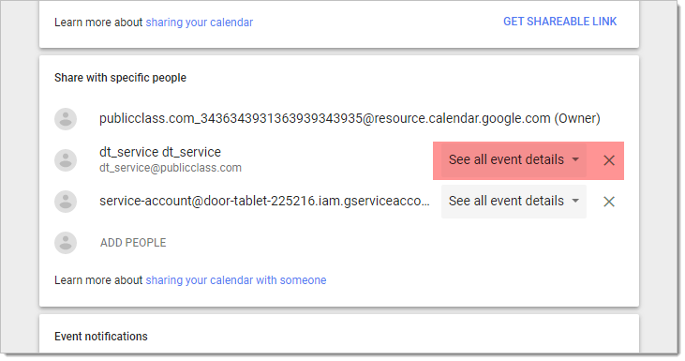
Task: Click the service-account user avatar icon
Action: point(66,202)
